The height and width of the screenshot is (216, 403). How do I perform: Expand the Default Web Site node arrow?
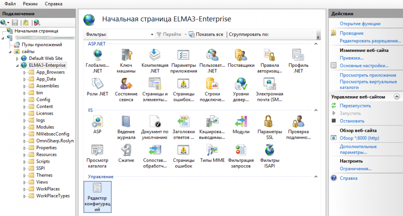pos(17,59)
